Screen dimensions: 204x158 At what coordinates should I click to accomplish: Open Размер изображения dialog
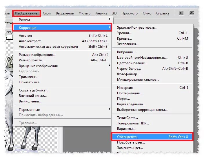[x=63, y=55]
